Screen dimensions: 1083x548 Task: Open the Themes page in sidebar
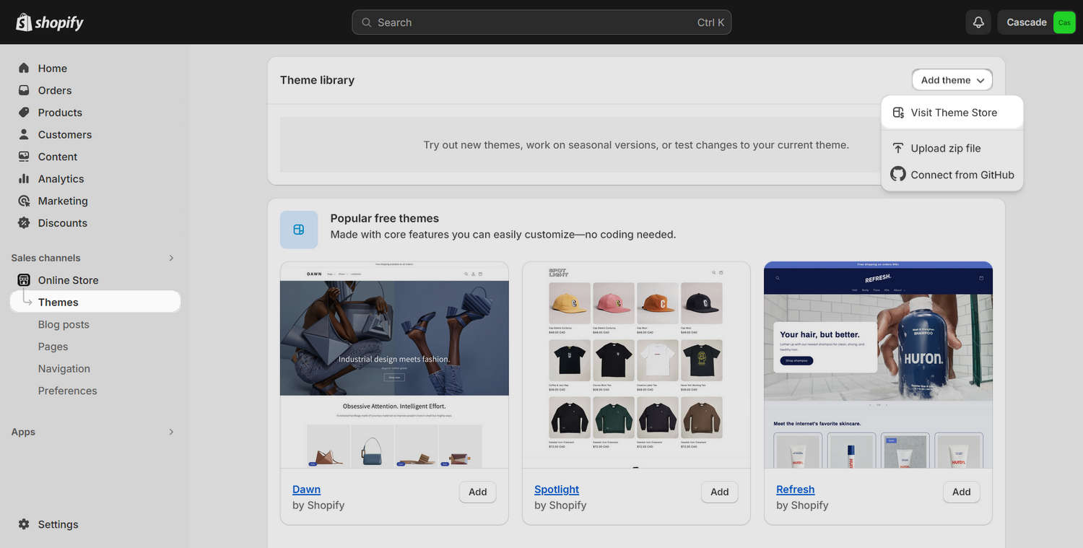coord(95,302)
